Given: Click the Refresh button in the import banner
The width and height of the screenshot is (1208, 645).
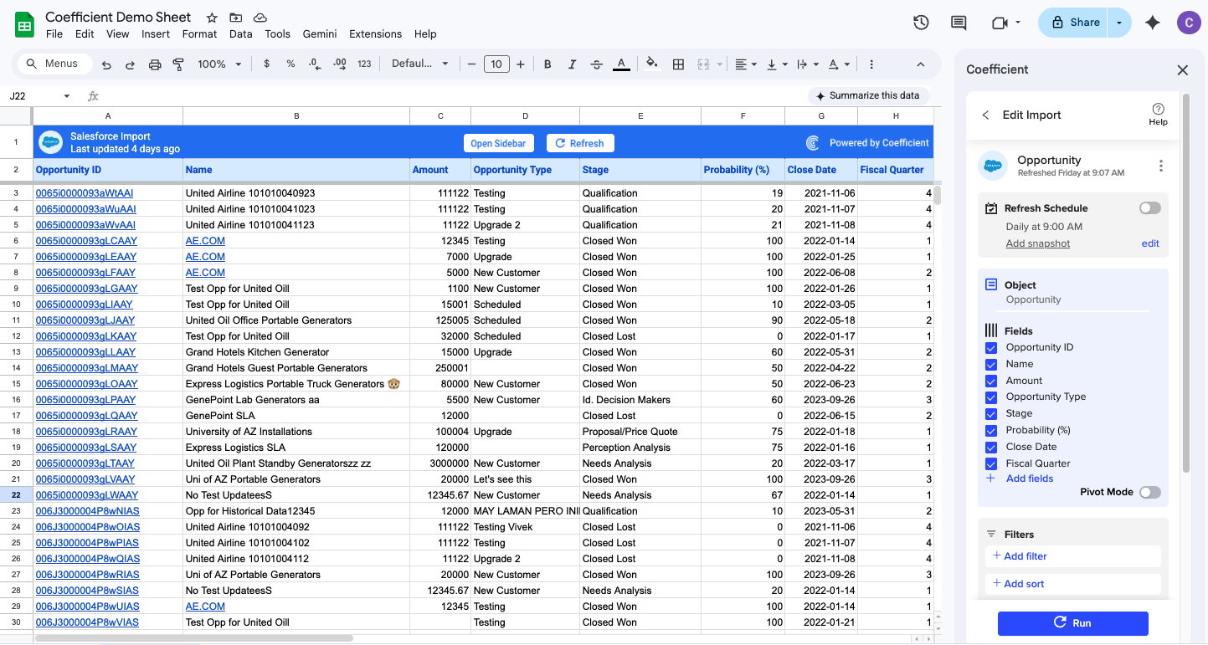Looking at the screenshot, I should pos(579,142).
